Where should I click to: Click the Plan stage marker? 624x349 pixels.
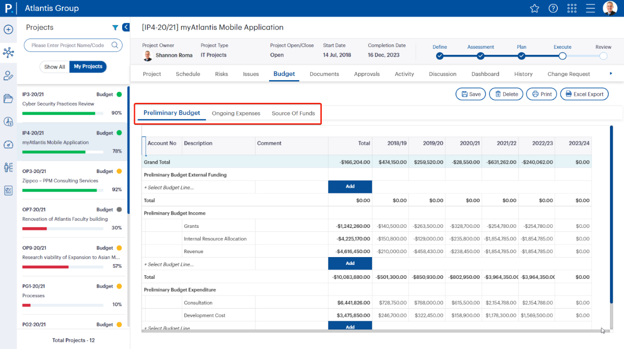[x=522, y=56]
